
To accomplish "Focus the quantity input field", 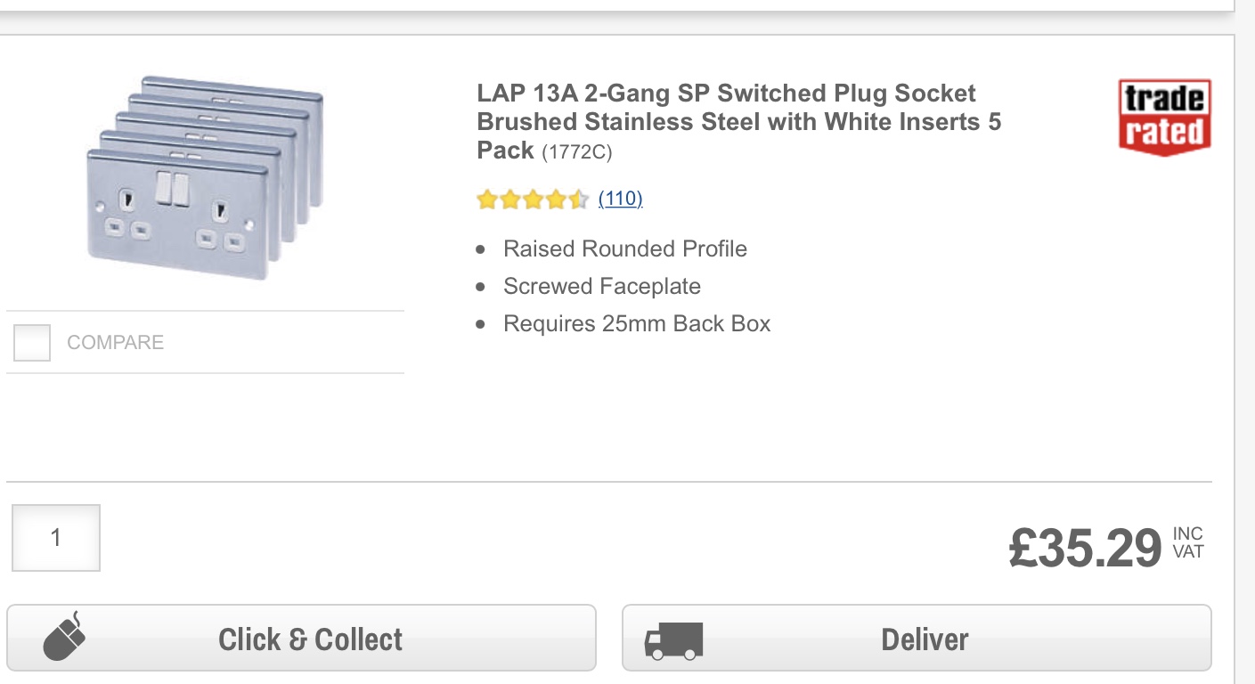I will (56, 538).
